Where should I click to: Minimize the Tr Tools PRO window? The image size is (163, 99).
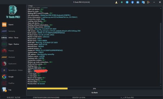[154, 2]
